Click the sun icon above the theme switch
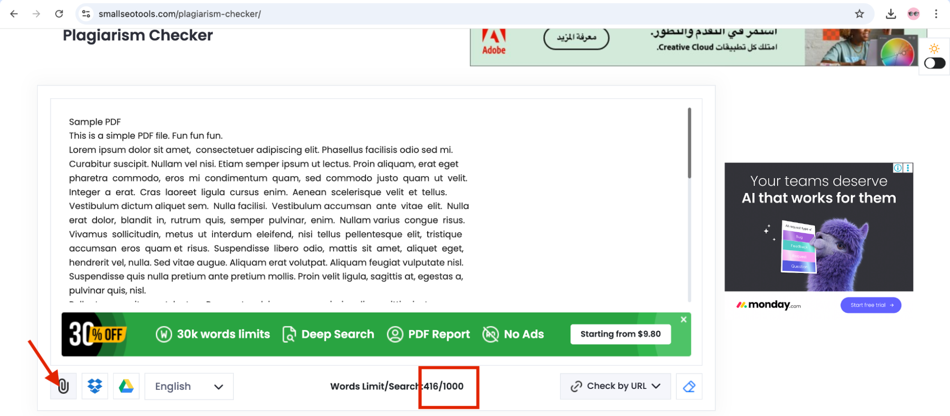Viewport: 950px width, 416px height. tap(934, 48)
